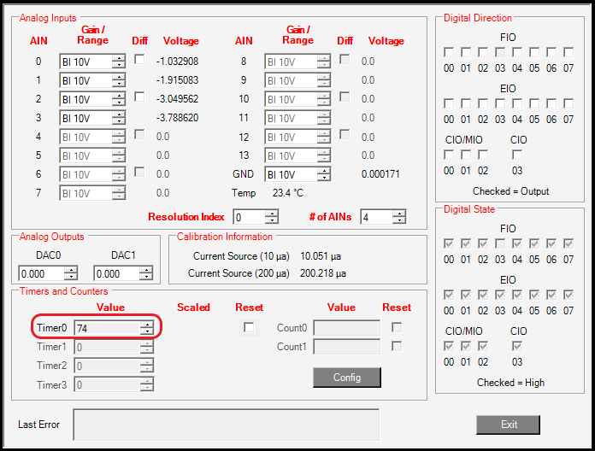Increase the Resolution Index value

pyautogui.click(x=272, y=214)
